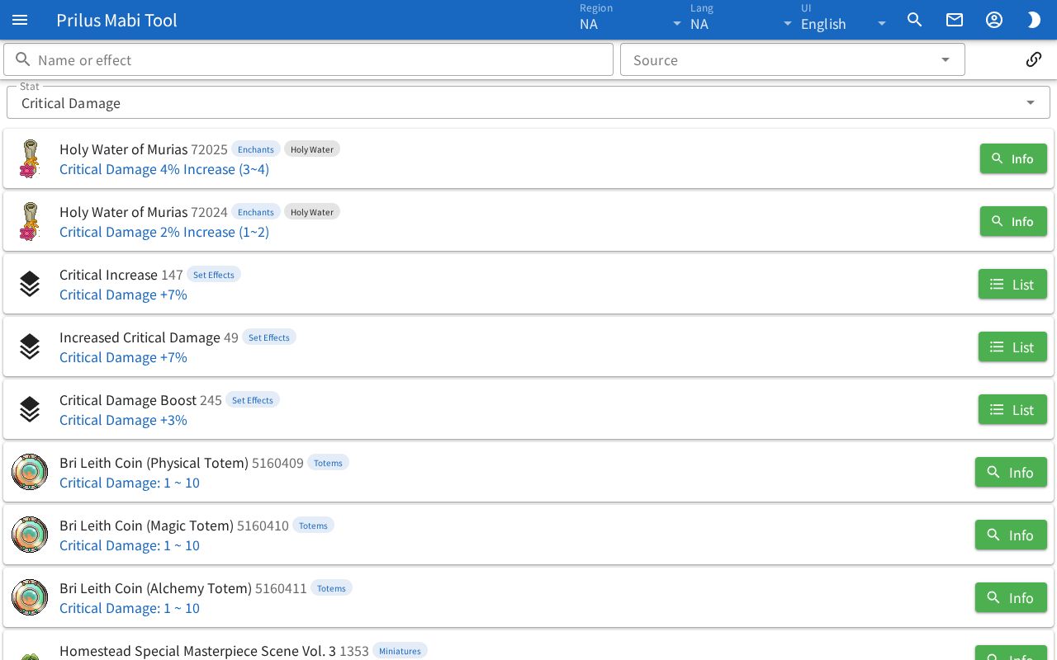Click the layers icon for Critical Damage Boost
1057x660 pixels.
(30, 409)
